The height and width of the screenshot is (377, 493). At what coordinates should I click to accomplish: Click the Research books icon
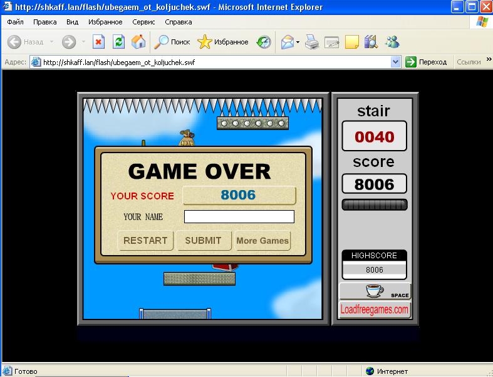point(371,42)
